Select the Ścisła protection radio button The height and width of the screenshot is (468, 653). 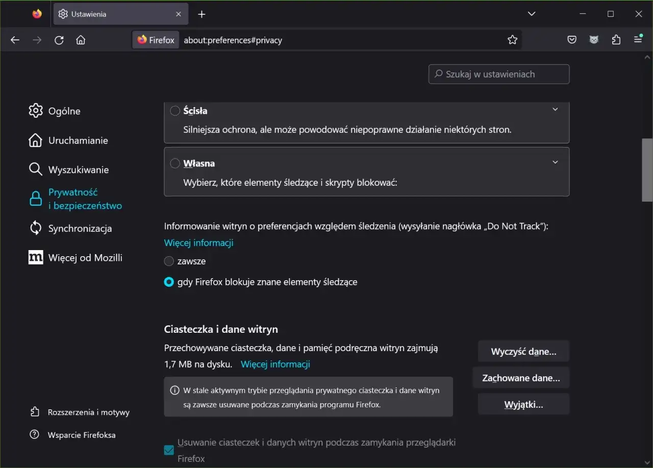click(175, 111)
